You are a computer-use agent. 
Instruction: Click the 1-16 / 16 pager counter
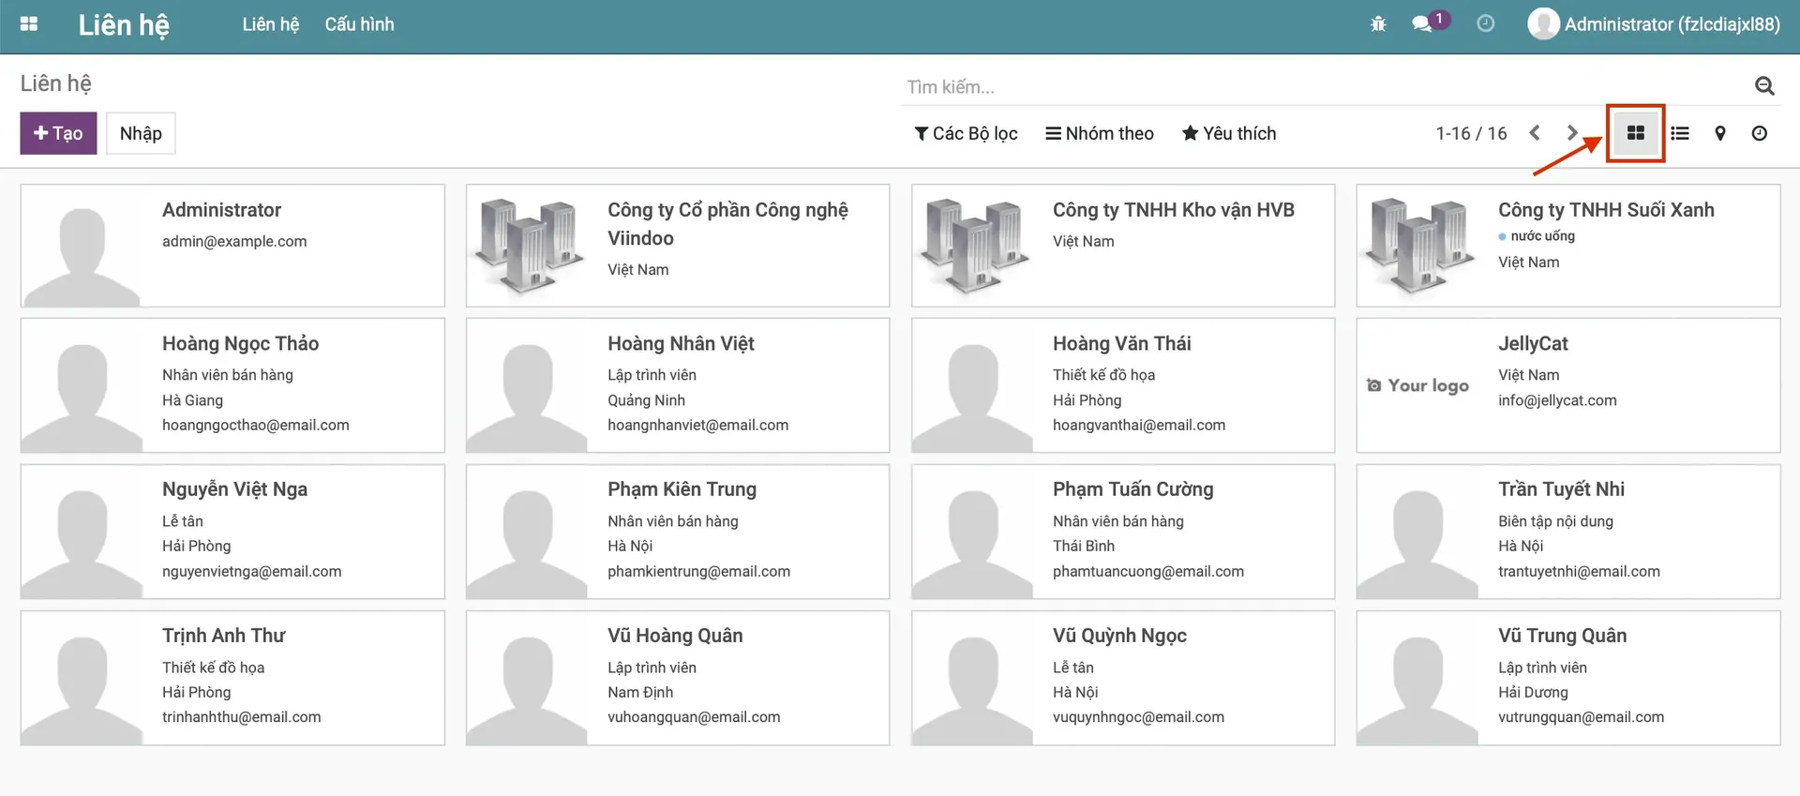click(1471, 133)
